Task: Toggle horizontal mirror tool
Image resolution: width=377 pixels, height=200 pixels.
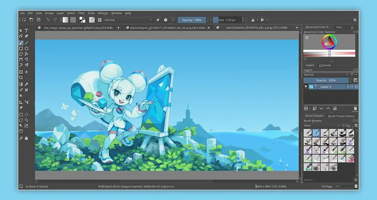Action: pyautogui.click(x=253, y=20)
